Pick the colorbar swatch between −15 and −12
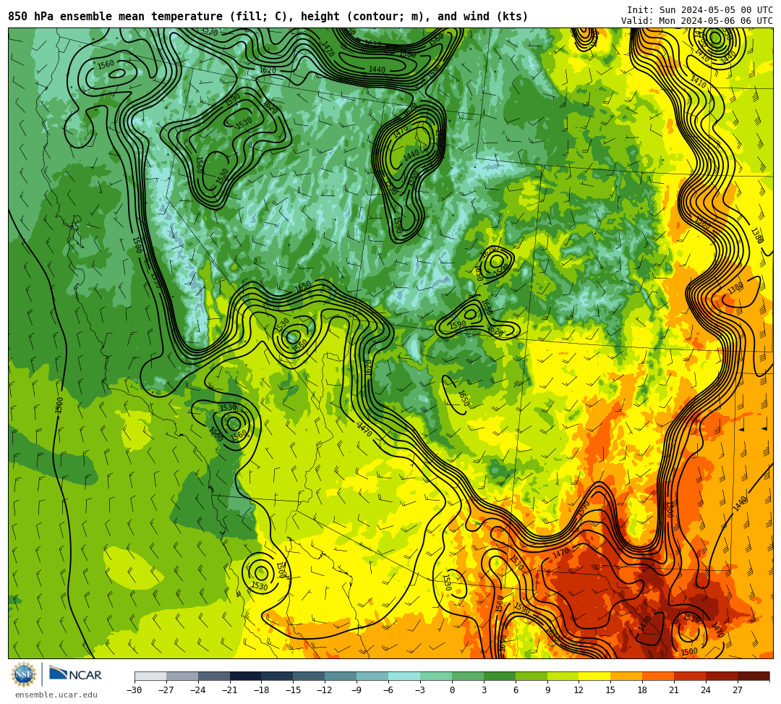781x704 pixels. pos(310,676)
